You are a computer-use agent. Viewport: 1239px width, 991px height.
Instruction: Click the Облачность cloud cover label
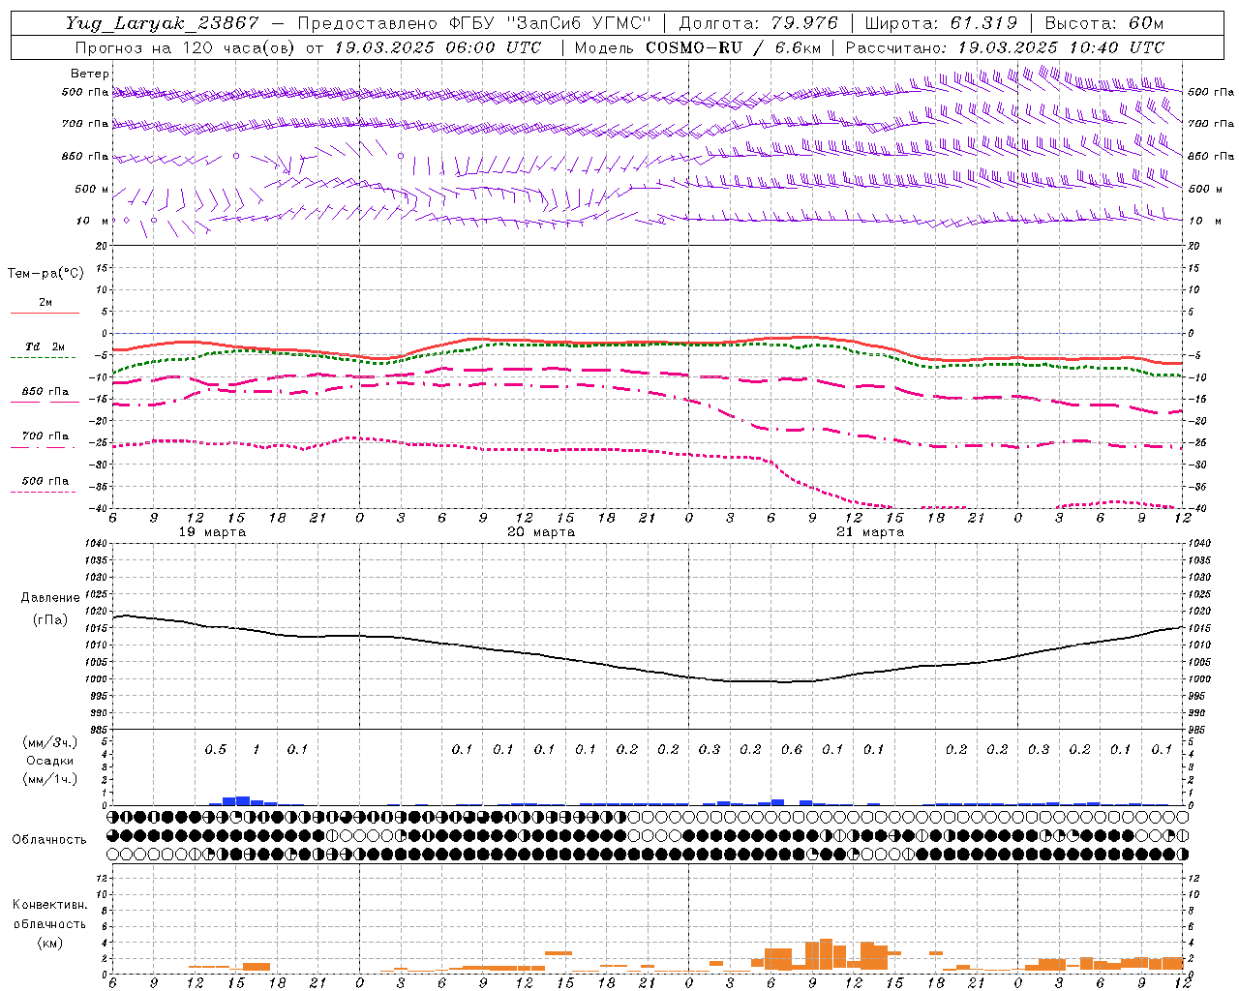coord(49,840)
